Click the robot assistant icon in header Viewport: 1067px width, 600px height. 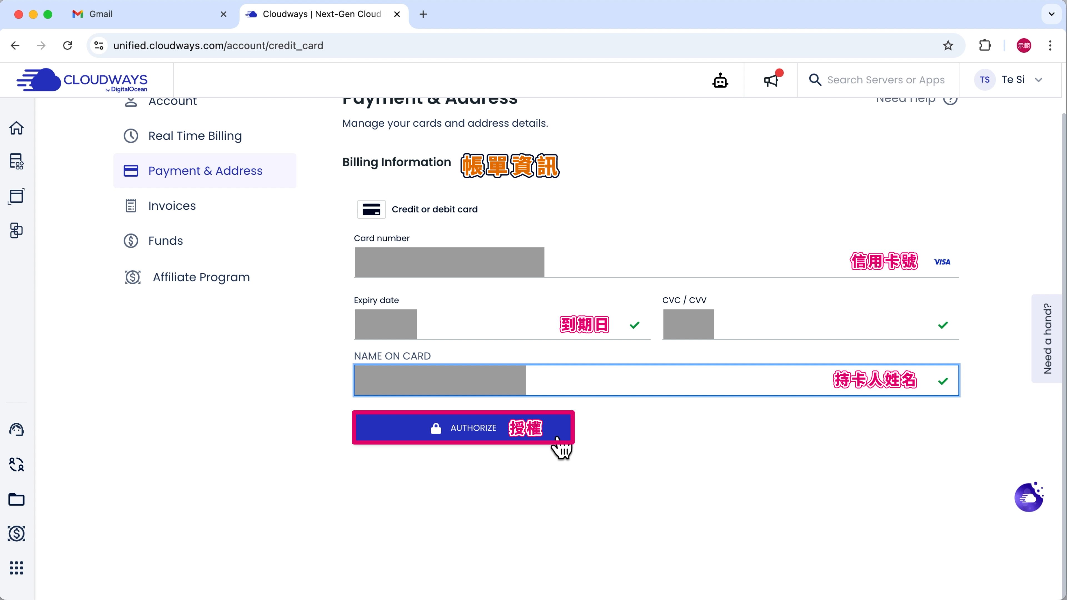coord(720,80)
